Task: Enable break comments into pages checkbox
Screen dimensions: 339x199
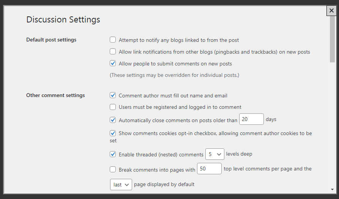Action: (x=113, y=169)
